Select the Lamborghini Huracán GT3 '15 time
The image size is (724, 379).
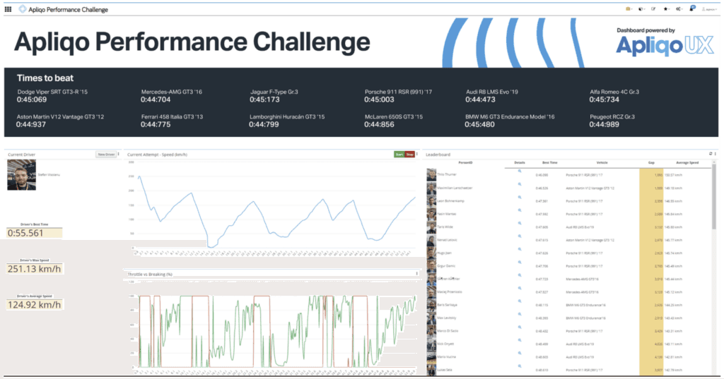click(264, 124)
